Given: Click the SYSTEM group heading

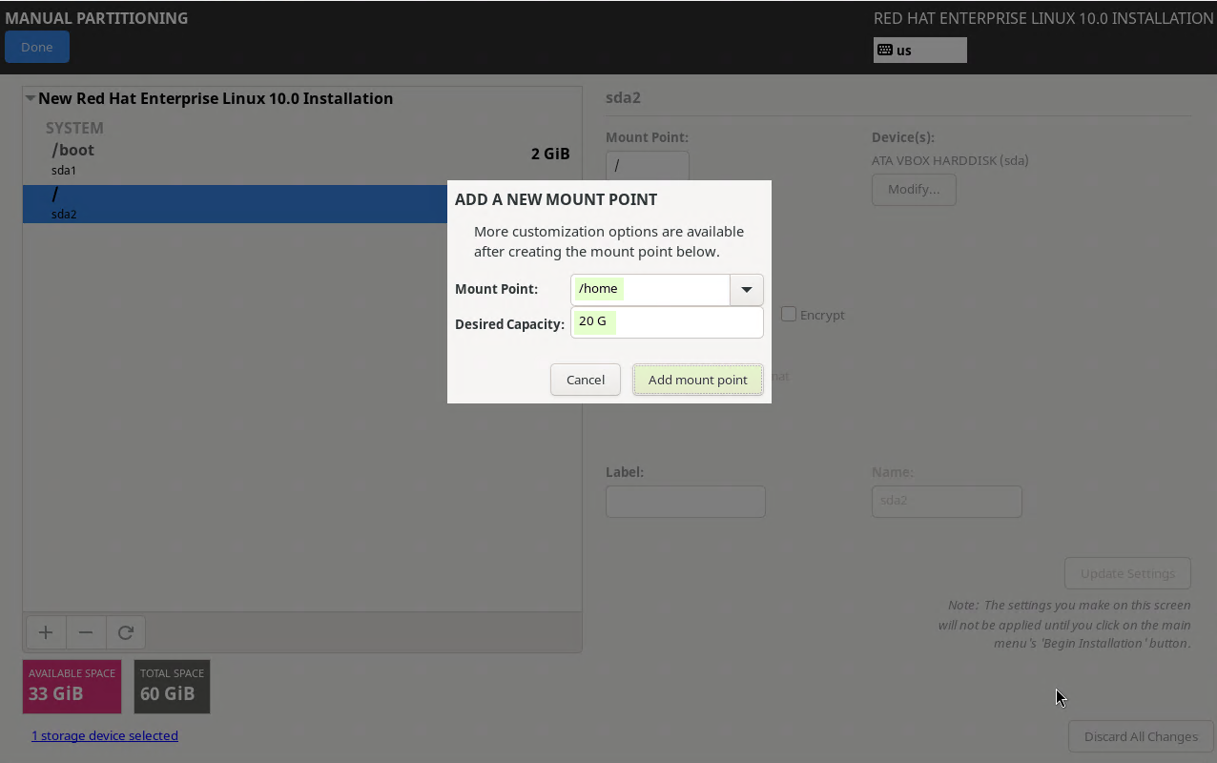Looking at the screenshot, I should 74,128.
